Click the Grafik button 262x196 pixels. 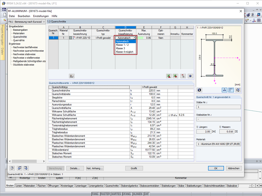(x=134, y=168)
